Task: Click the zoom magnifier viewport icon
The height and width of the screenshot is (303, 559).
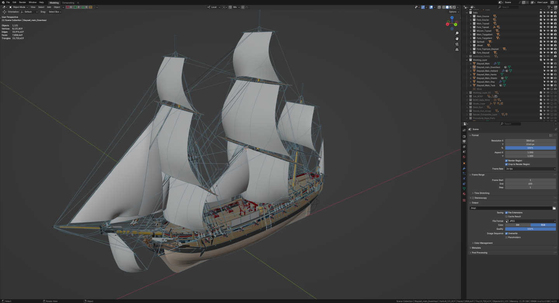Action: (x=457, y=33)
